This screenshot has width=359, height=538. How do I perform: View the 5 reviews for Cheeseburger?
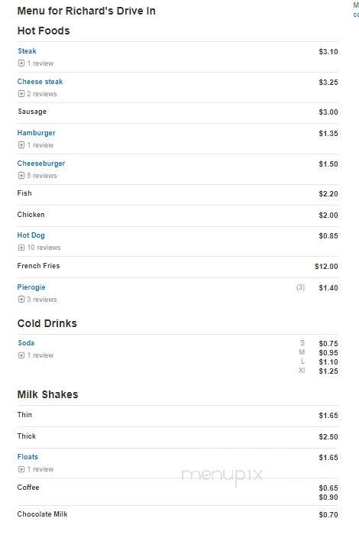42,175
